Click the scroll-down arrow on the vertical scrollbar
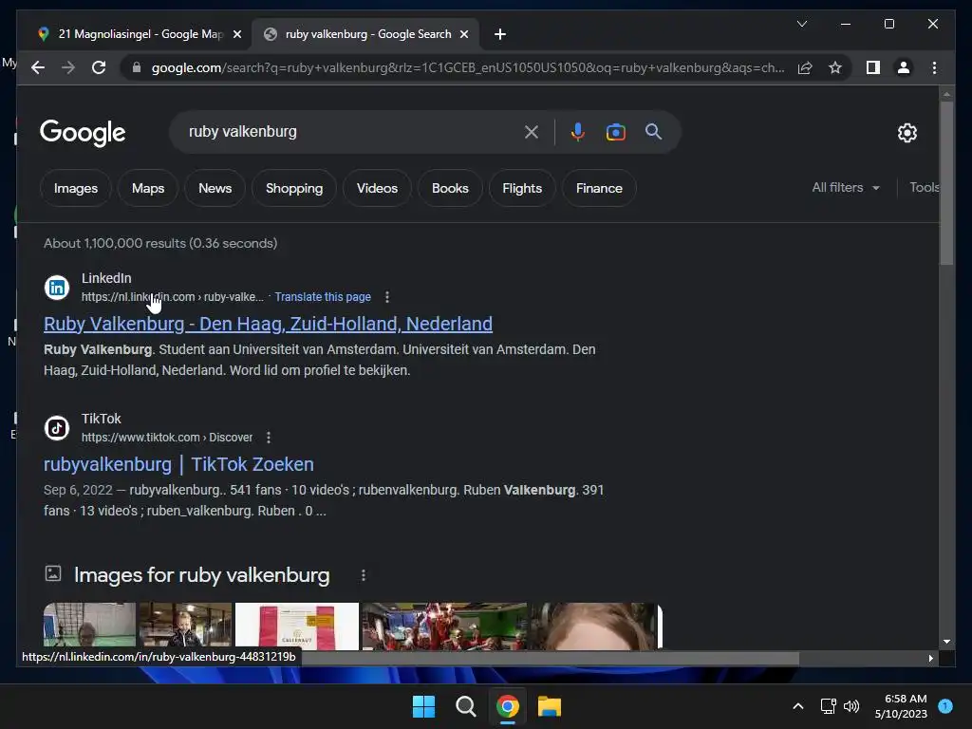The image size is (972, 729). (x=946, y=642)
